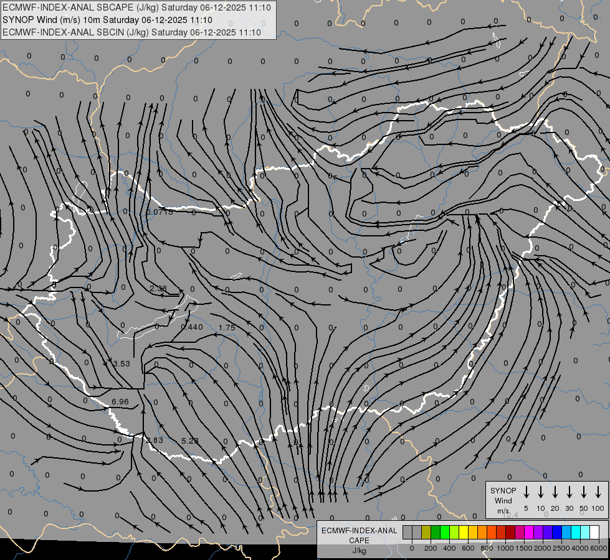
Task: Click the wind arrow above the 50 m/s label
Action: [584, 492]
